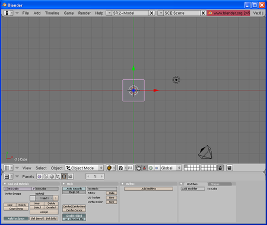Screen dimensions: 267x225
Task: Collapse the info header menus triangle
Action: [17, 13]
